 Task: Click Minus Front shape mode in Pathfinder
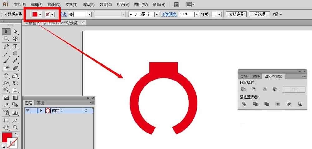[254, 90]
